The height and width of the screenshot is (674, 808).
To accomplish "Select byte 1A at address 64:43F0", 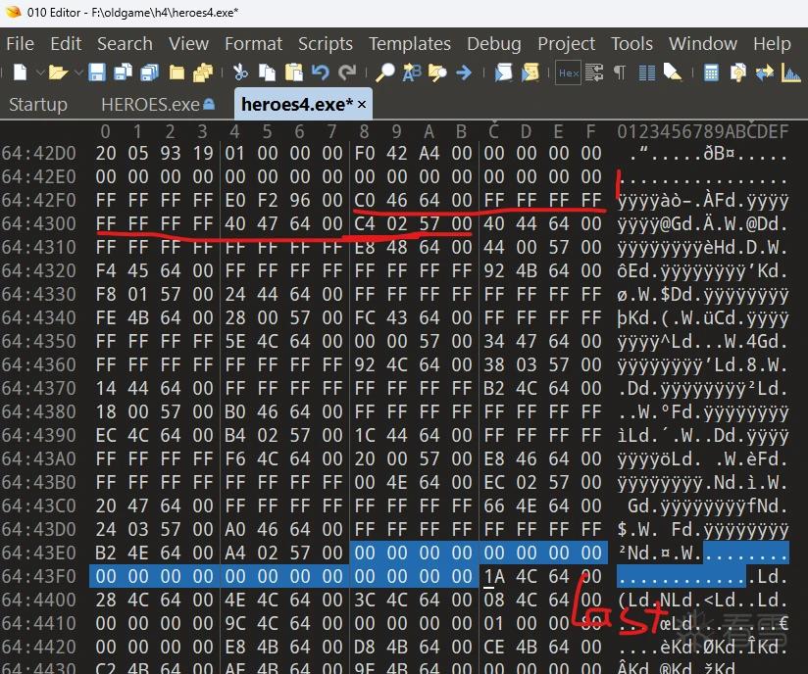I will [493, 576].
